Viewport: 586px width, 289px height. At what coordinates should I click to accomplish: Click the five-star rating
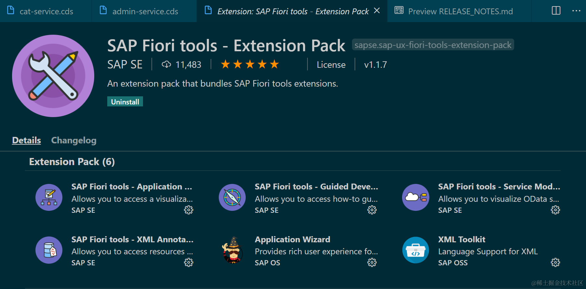pyautogui.click(x=250, y=64)
